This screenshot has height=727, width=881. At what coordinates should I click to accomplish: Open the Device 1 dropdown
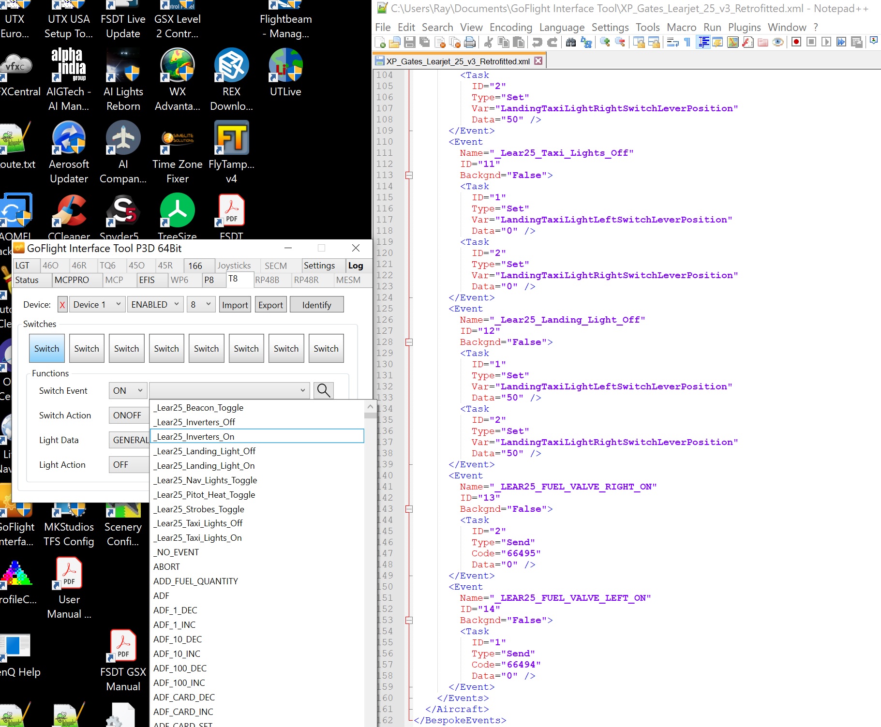[97, 305]
